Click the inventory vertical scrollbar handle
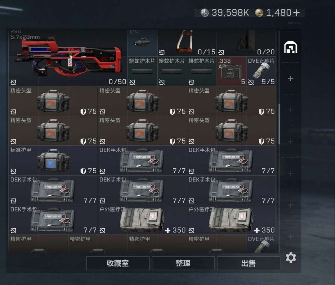This screenshot has height=285, width=335. (279, 124)
